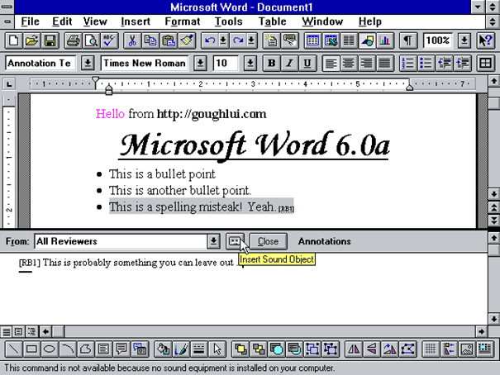Open the All Reviewers dropdown
The image size is (500, 375).
(214, 241)
